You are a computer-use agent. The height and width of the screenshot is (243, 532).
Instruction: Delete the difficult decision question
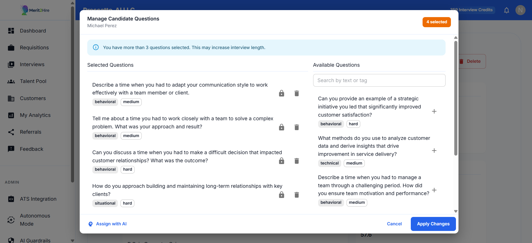(x=297, y=161)
